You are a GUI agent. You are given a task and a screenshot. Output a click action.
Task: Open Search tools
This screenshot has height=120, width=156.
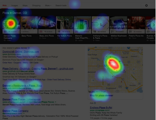pos(61,5)
